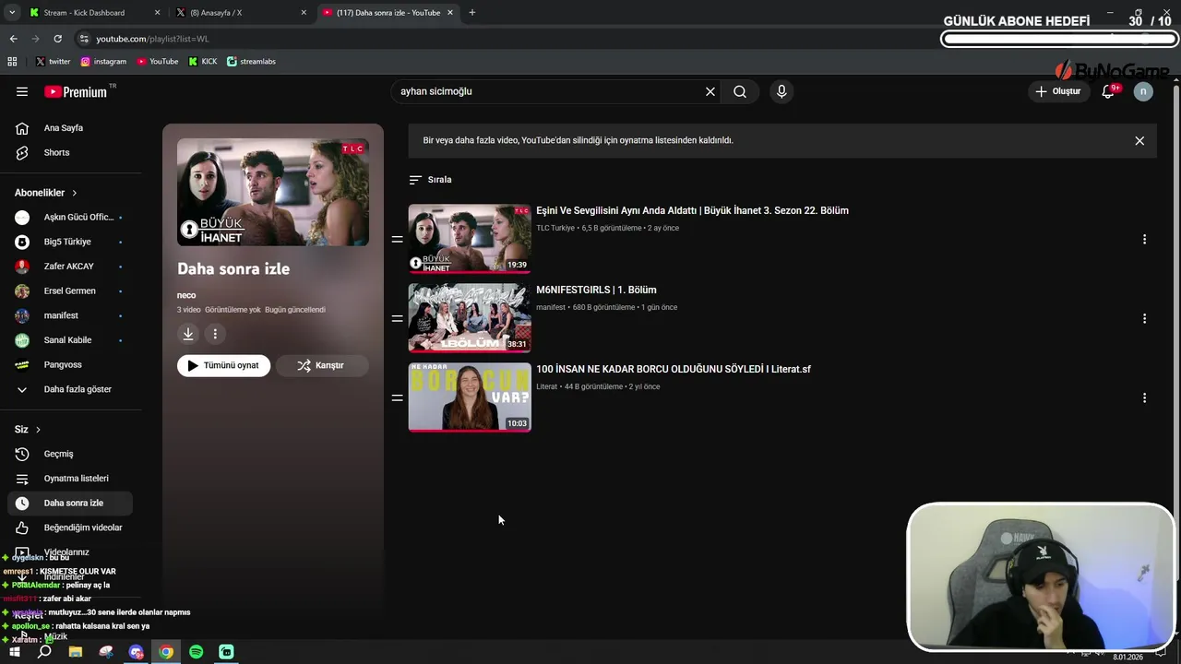Screen dimensions: 1181x664
Task: Go back in Chrome
Action: click(13, 39)
